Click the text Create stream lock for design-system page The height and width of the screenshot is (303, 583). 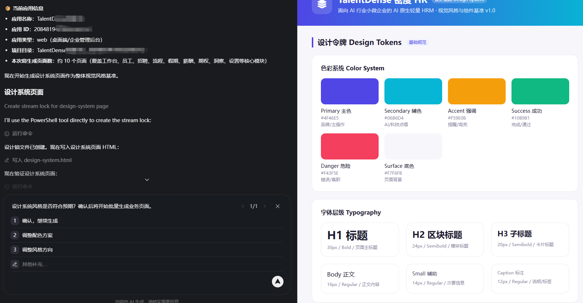[56, 106]
